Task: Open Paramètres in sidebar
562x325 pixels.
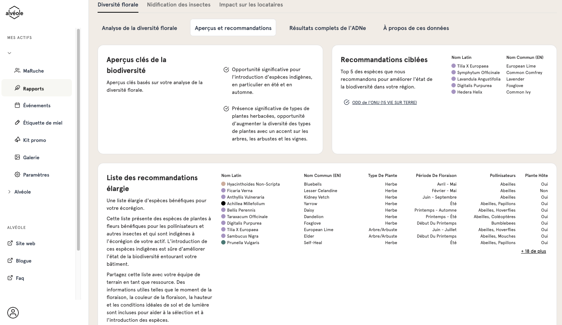Action: pyautogui.click(x=37, y=175)
